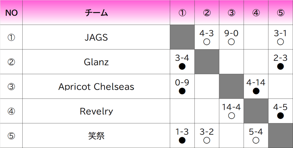Click the white circle under the 14-4 score
The width and height of the screenshot is (293, 148).
(231, 116)
